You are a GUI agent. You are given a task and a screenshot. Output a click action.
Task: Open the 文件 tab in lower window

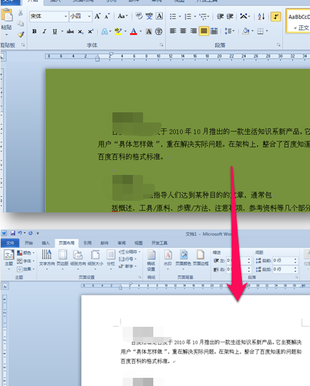click(10, 243)
